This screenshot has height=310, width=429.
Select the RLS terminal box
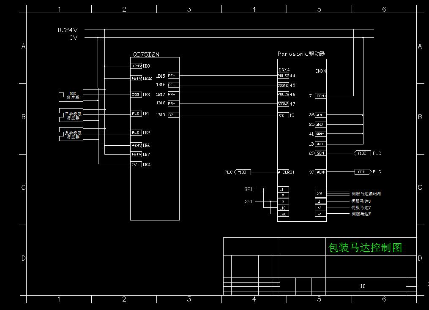[x=136, y=133]
